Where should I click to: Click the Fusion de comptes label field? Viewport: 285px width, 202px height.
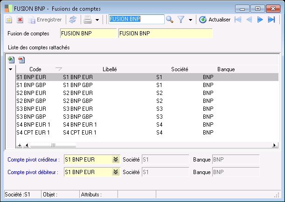click(166, 34)
